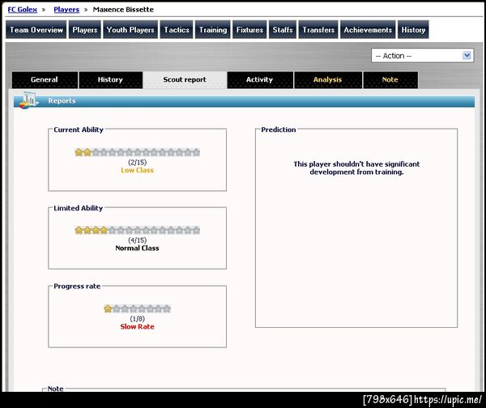Click the Current Ability group title
Viewport: 486px width, 408px height.
pos(79,130)
